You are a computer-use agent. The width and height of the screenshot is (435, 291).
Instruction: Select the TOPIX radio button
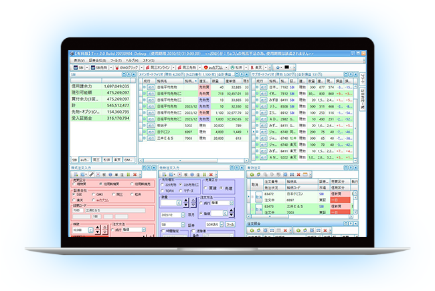point(164,190)
